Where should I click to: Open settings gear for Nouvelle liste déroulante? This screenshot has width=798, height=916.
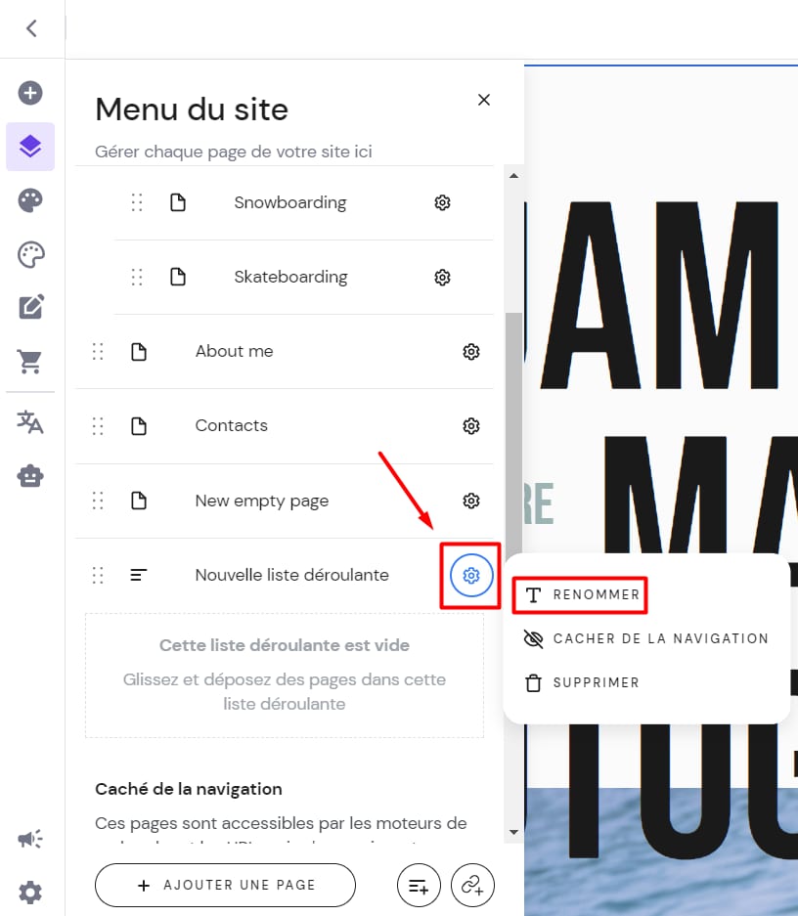[471, 576]
